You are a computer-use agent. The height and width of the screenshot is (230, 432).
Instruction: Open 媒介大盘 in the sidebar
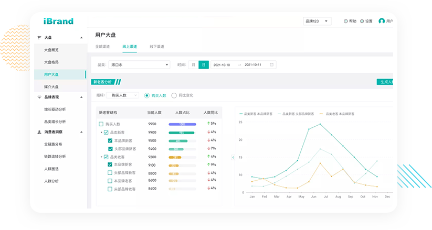click(51, 86)
